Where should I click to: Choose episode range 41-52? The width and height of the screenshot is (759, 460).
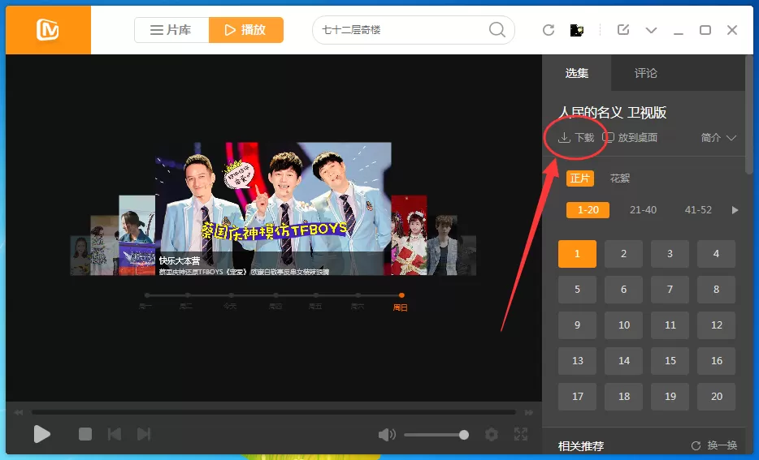(698, 209)
